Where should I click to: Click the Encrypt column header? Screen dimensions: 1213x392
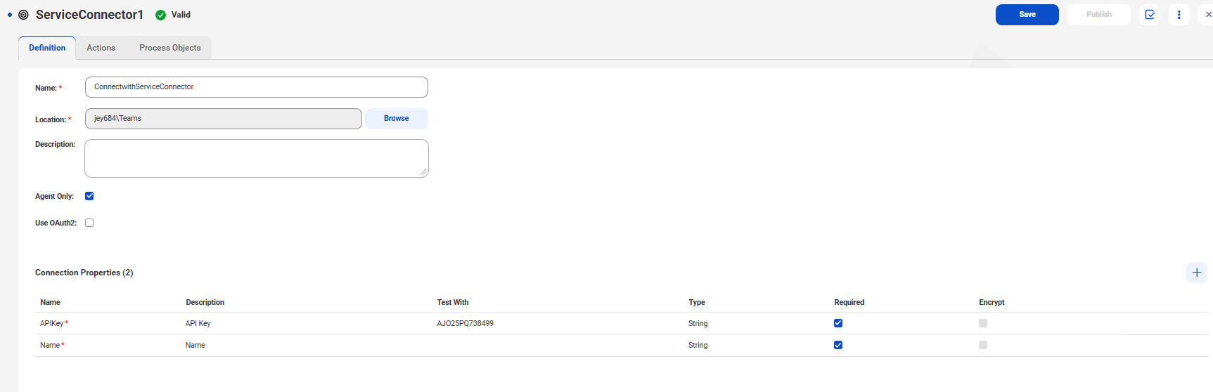992,302
